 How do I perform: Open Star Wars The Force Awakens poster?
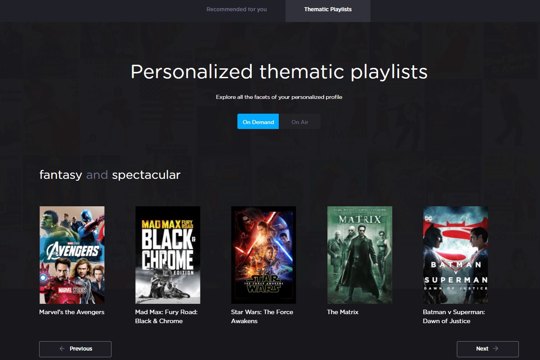[x=263, y=255]
